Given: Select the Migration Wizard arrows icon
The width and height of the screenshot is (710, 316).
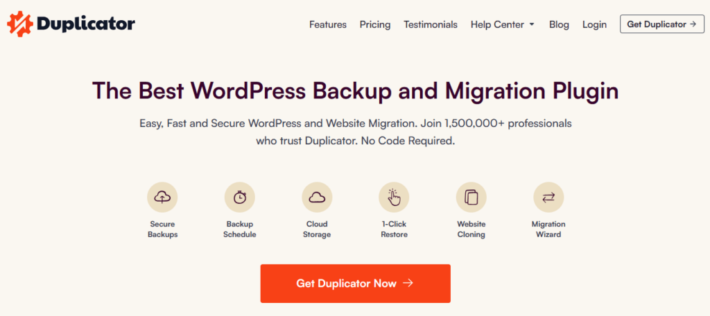Looking at the screenshot, I should coord(548,197).
